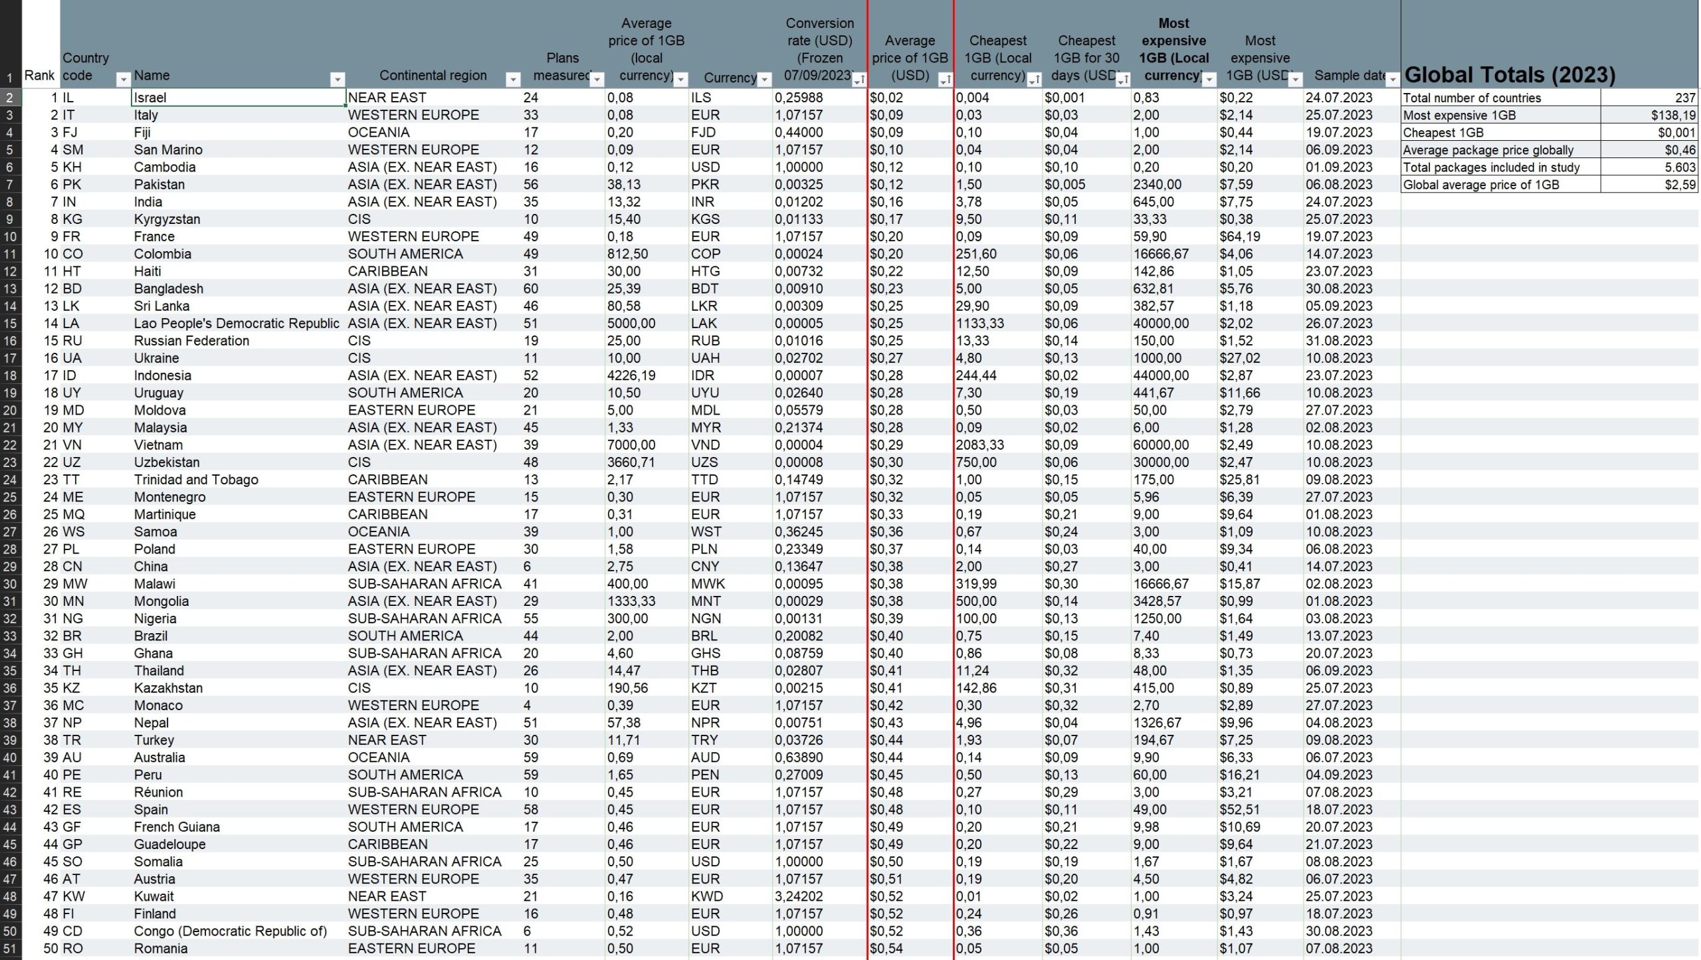Open Most expensive 1GB (Local currency) filter

(x=1209, y=80)
